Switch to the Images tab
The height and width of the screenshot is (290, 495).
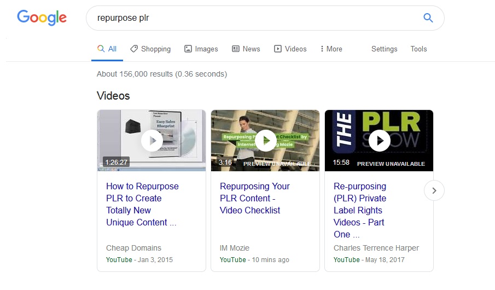click(x=201, y=49)
